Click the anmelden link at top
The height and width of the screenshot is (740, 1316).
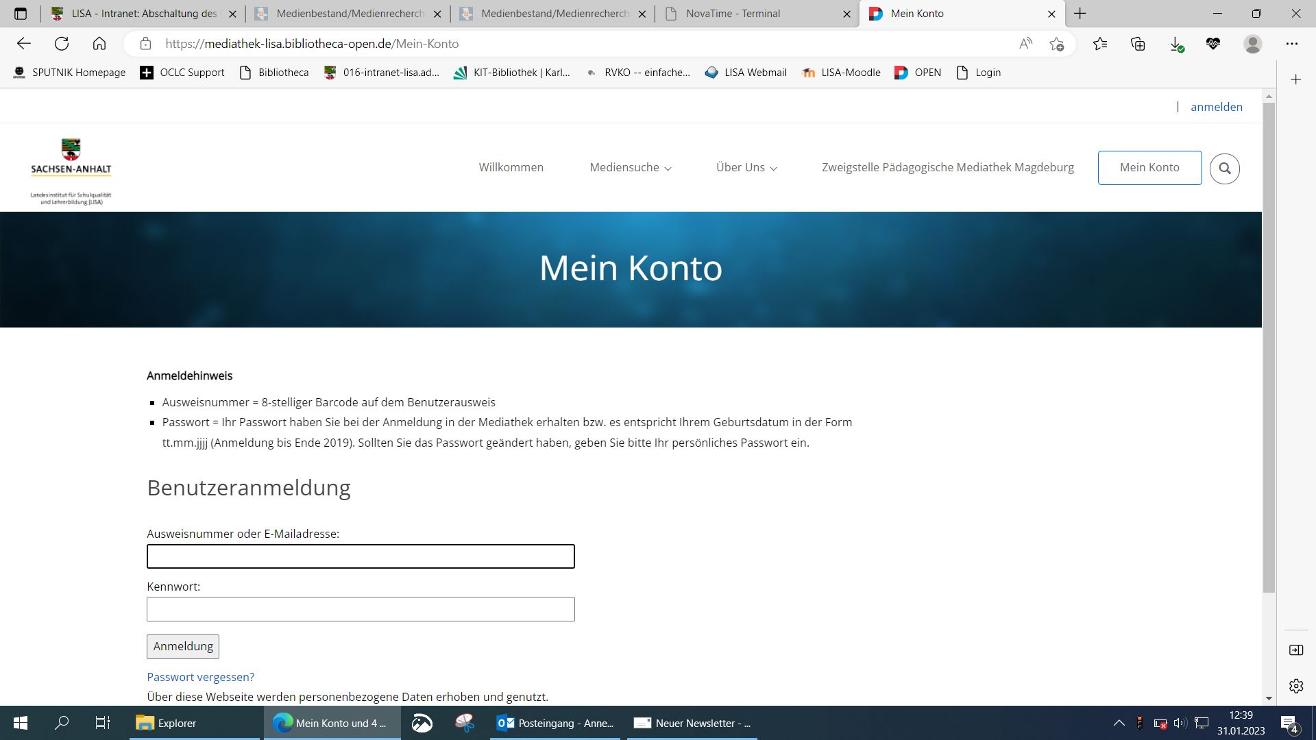coord(1216,107)
